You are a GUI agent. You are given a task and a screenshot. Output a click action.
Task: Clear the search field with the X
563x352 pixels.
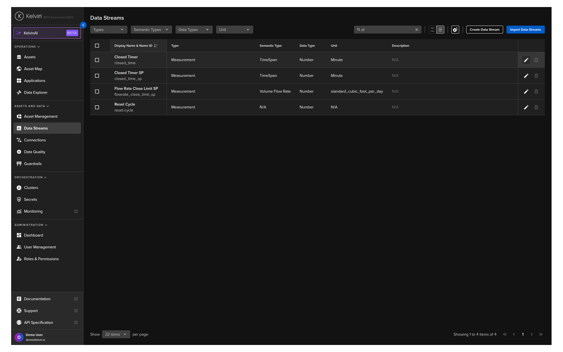(x=417, y=29)
